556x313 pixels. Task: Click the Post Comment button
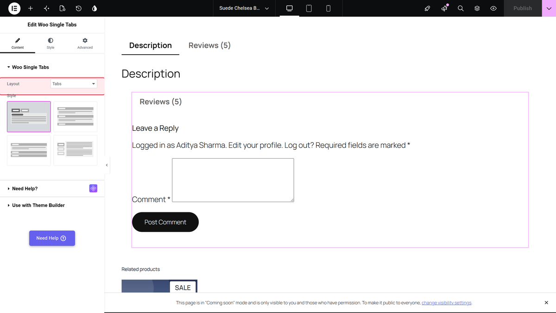pos(165,222)
